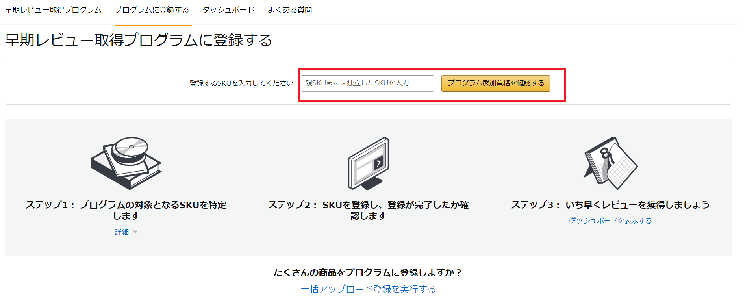This screenshot has width=756, height=300.
Task: Open the 早期レビュー取得プログラム tab
Action: (53, 10)
